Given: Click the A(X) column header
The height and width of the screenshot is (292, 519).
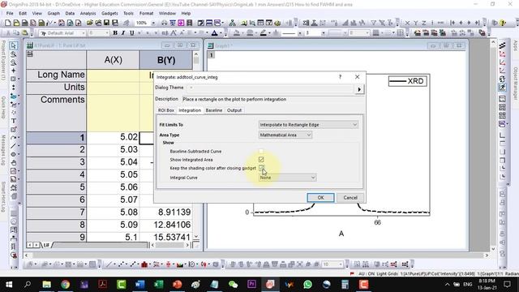Looking at the screenshot, I should click(113, 60).
